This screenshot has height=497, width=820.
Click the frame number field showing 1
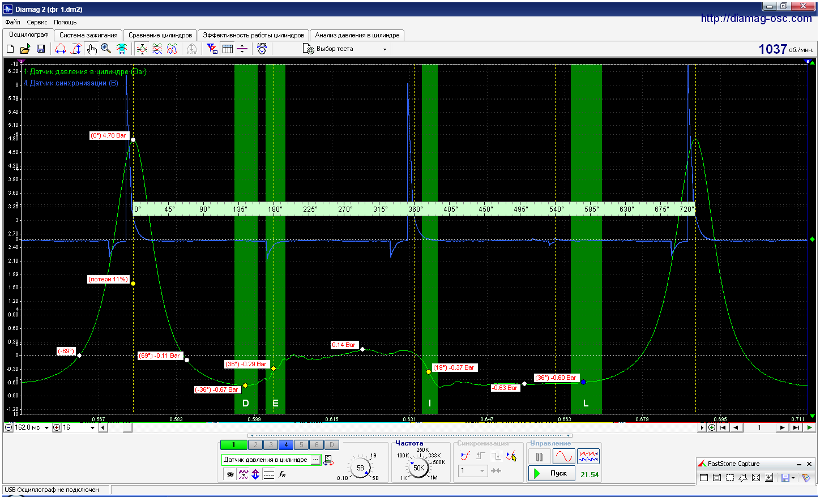(x=759, y=427)
